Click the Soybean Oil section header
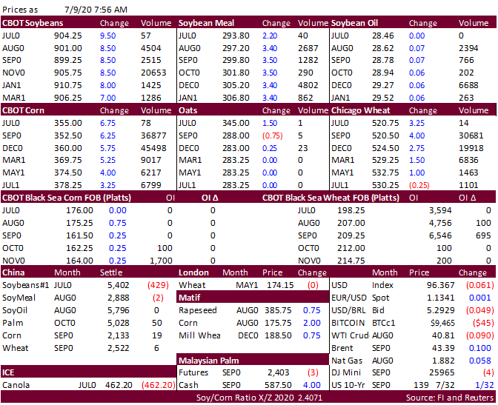 pos(356,23)
